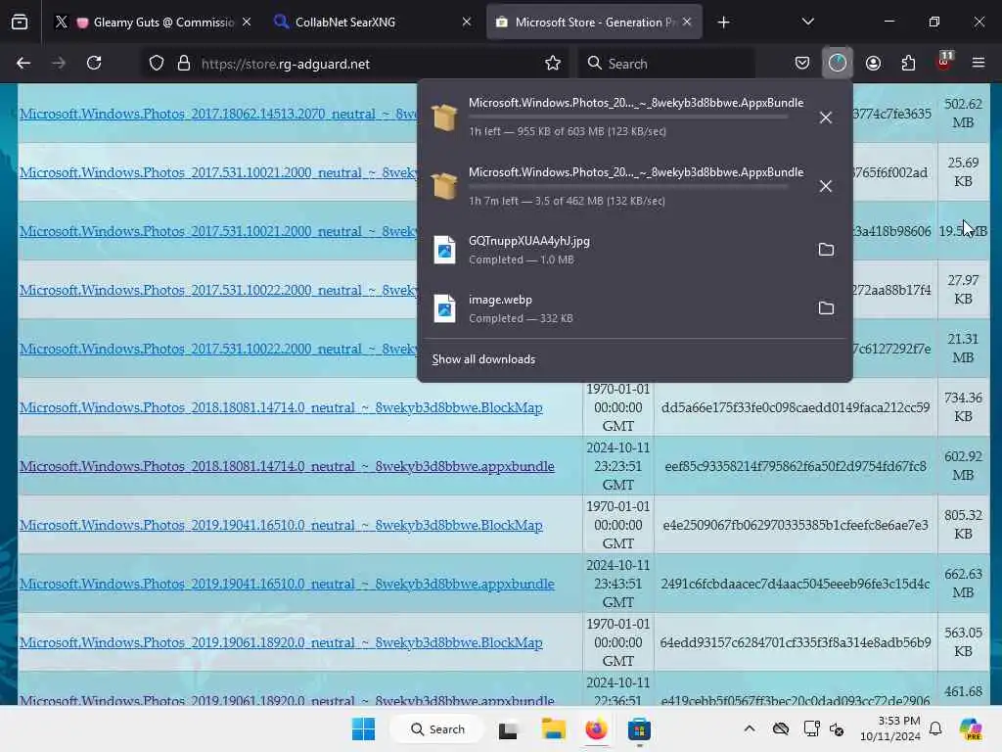1002x752 pixels.
Task: Open Windows Start menu
Action: 364,728
